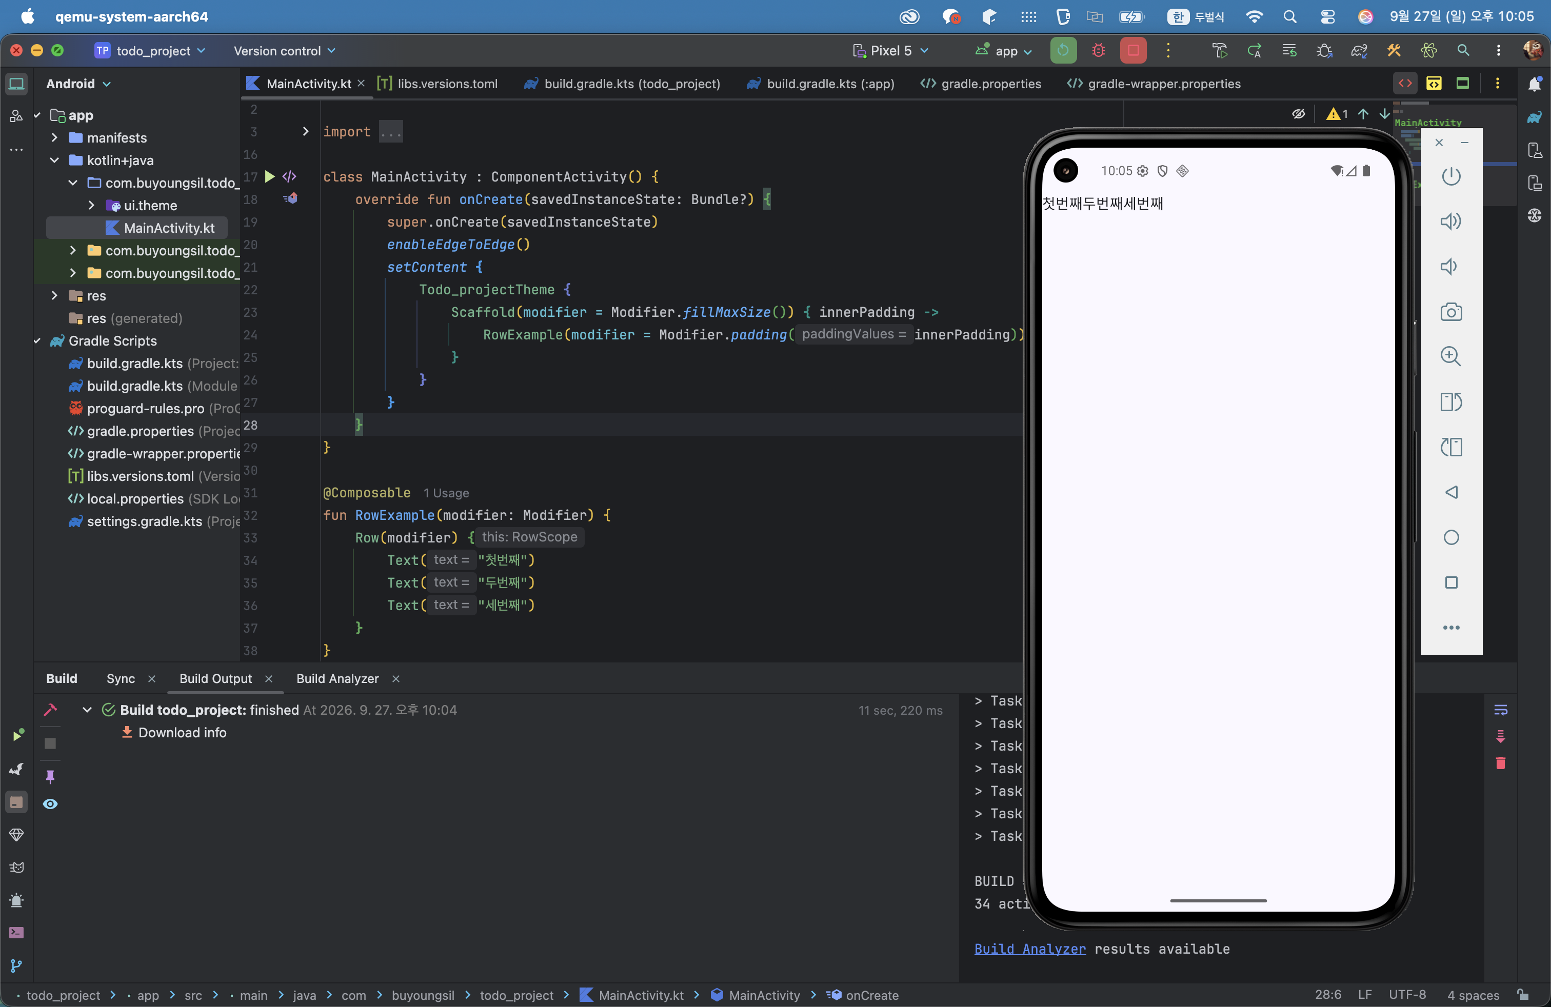Toggle inspections eye icon in editor
The height and width of the screenshot is (1007, 1551).
pos(1298,114)
